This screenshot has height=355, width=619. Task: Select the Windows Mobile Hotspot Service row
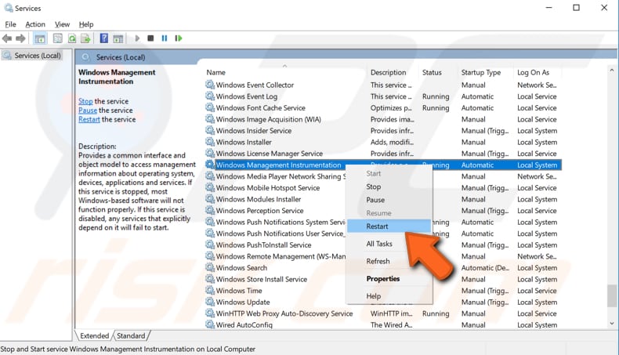(x=383, y=187)
